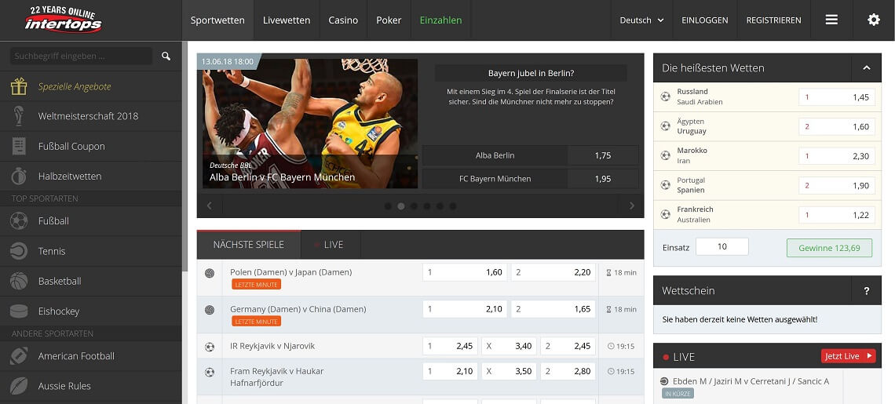Viewport: 895px width, 404px height.
Task: Click the Einsatz stake input field
Action: pyautogui.click(x=722, y=246)
